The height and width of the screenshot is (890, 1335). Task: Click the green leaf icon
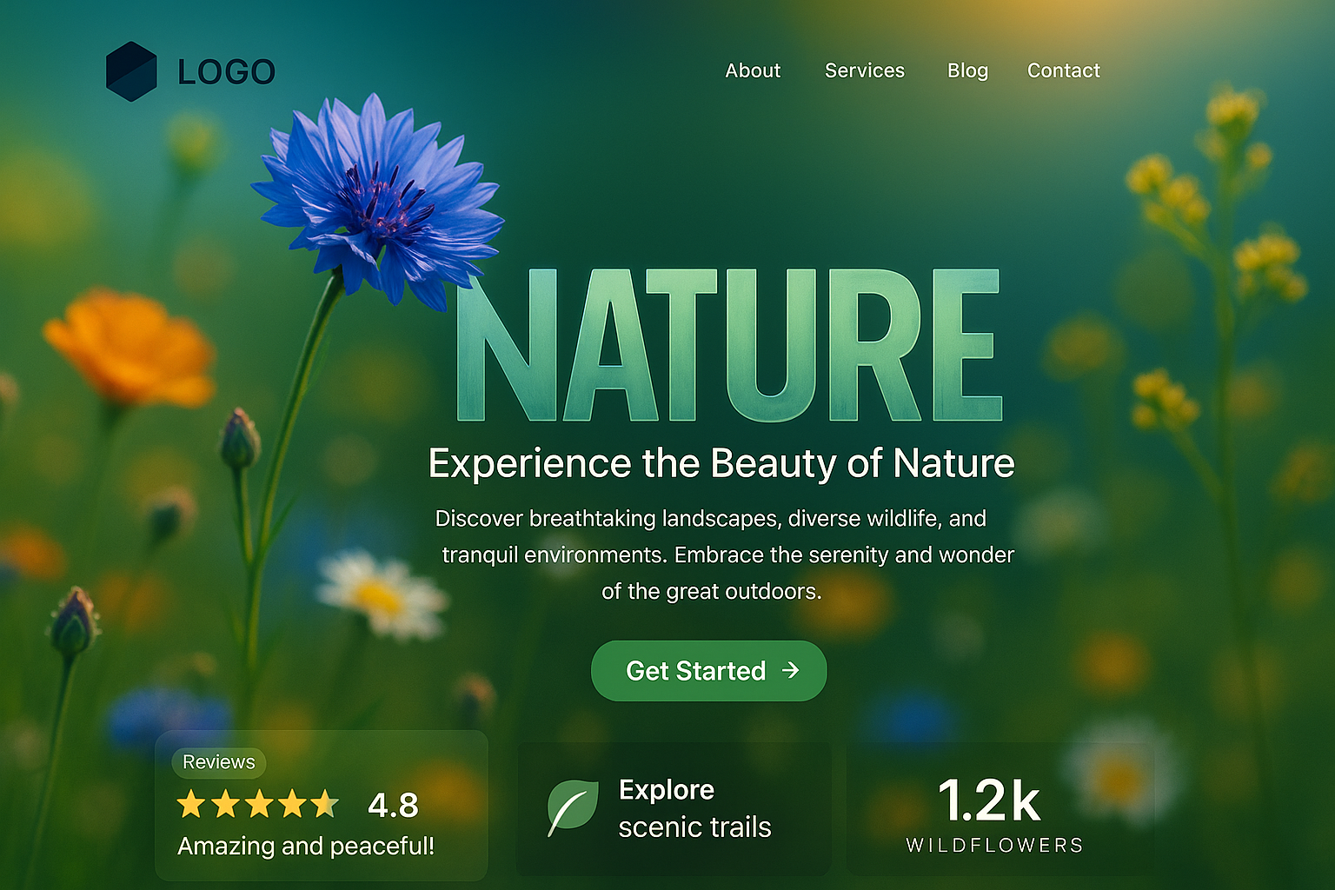(x=572, y=807)
